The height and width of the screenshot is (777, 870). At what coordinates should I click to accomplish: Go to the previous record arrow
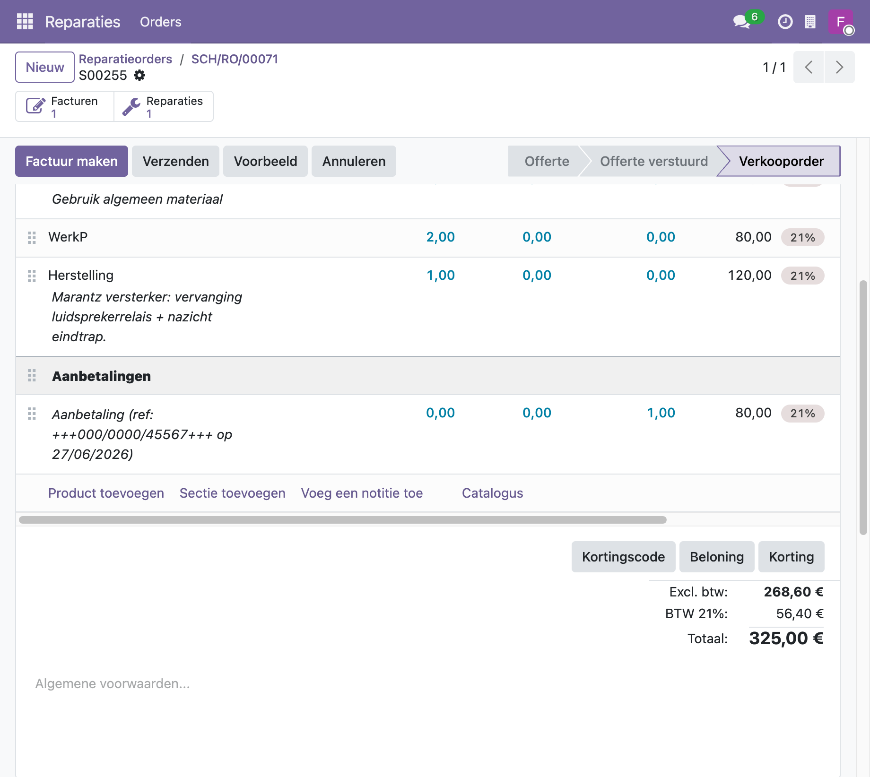(809, 67)
